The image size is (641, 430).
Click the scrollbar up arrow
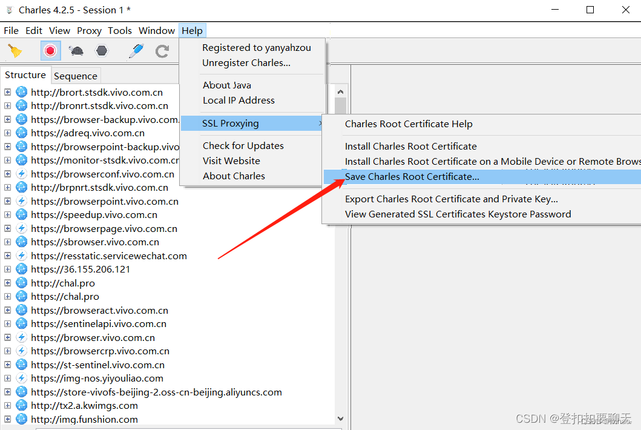point(341,91)
